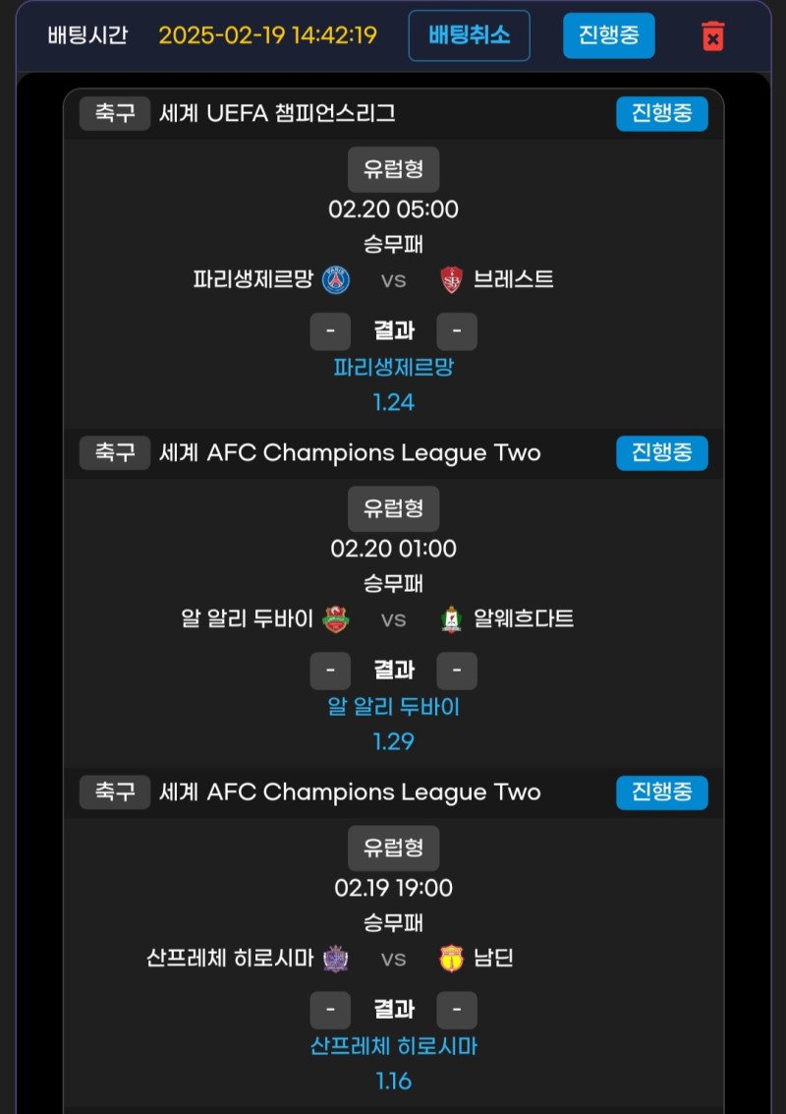Image resolution: width=786 pixels, height=1114 pixels.
Task: Click the left score box for 파리생제르망
Action: tap(330, 332)
